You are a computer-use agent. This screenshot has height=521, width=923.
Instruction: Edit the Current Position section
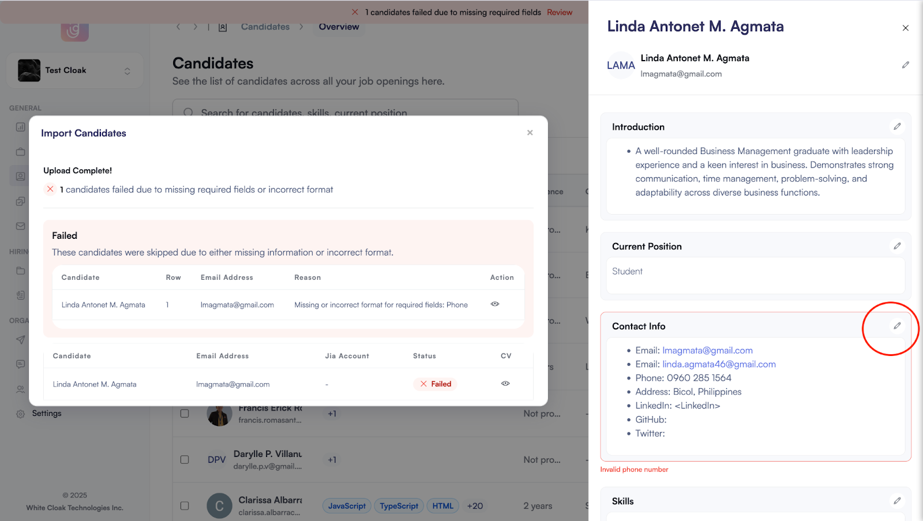pos(897,246)
